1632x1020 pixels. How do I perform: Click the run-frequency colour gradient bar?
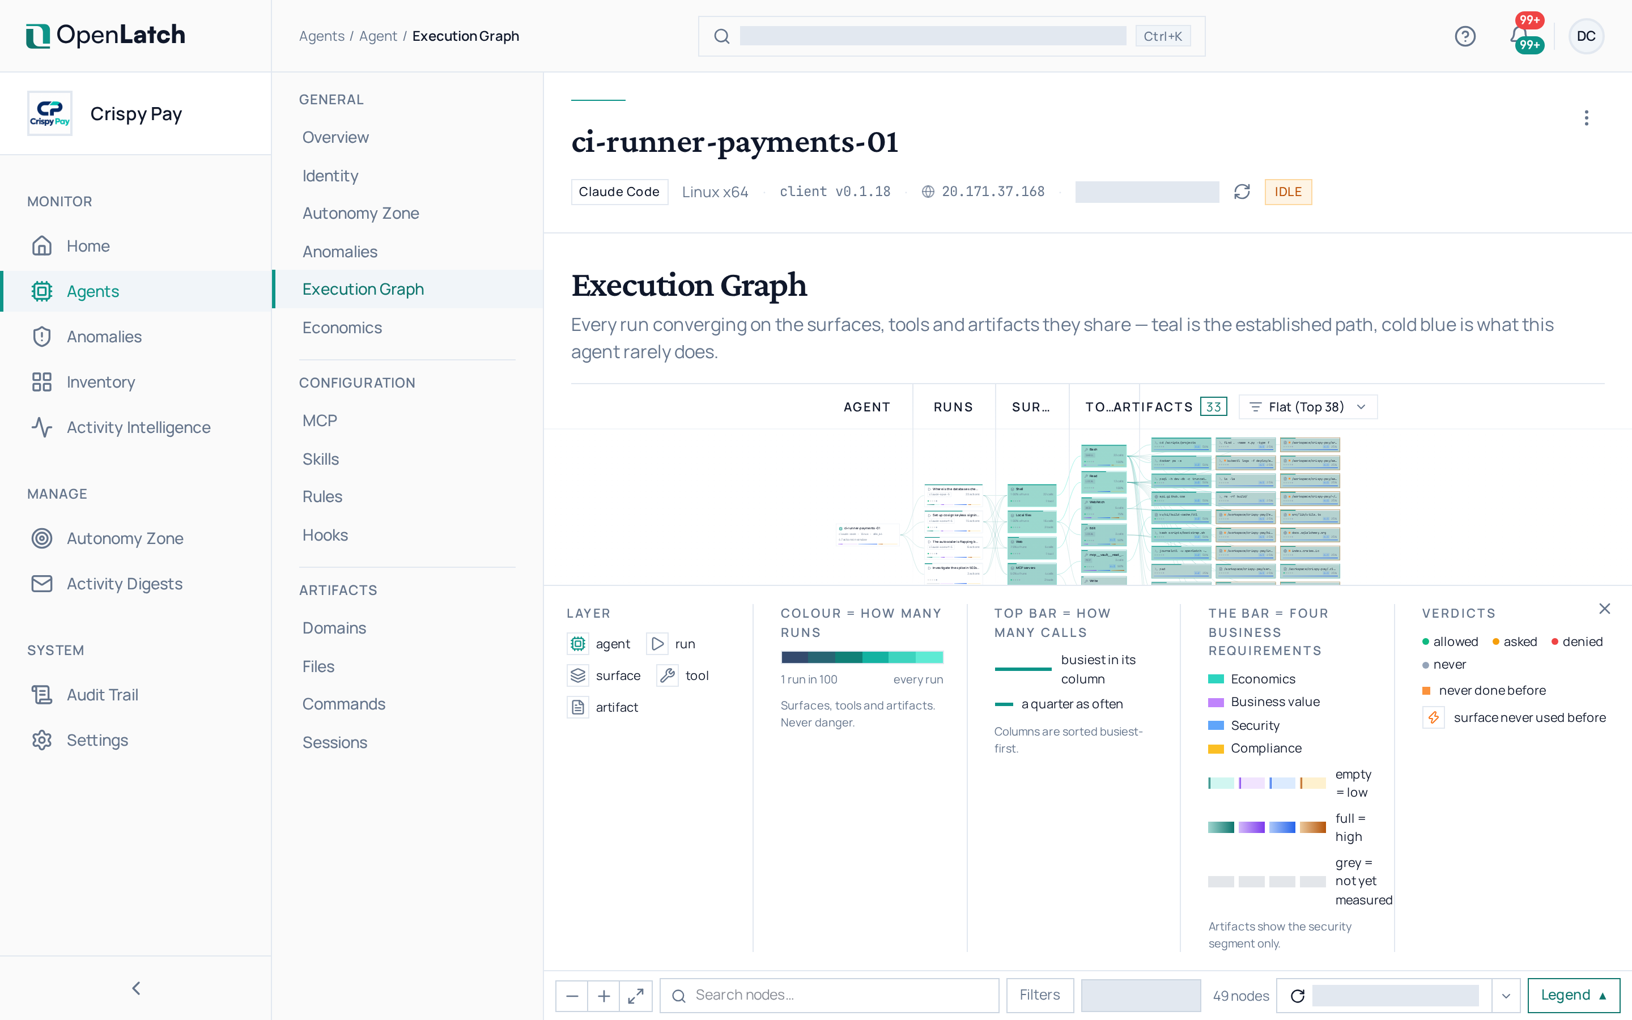[x=862, y=657]
